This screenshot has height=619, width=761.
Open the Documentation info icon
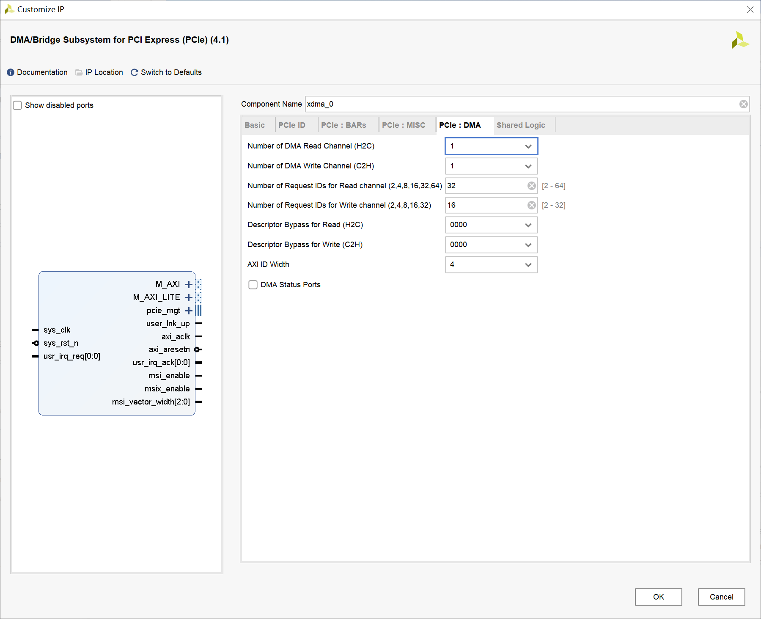point(11,72)
